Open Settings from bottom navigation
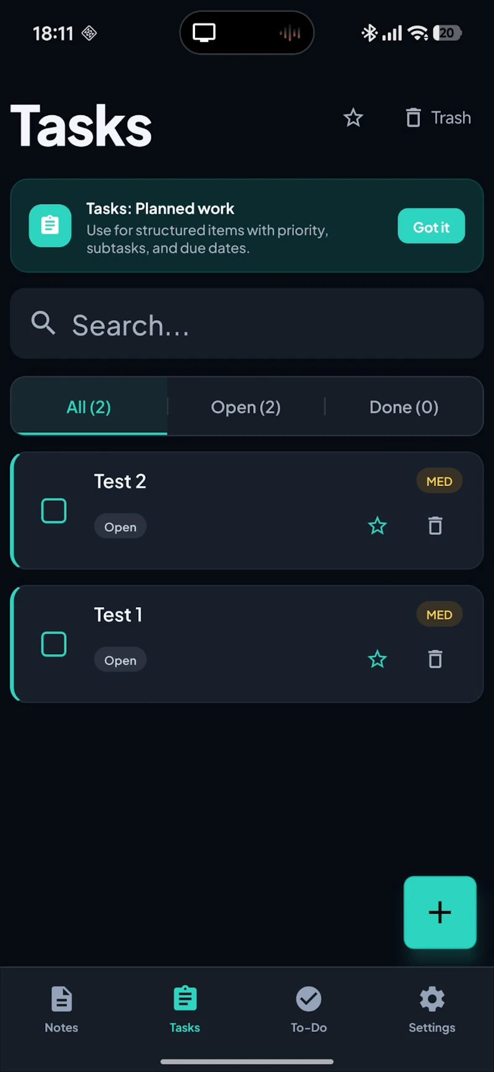 432,1009
